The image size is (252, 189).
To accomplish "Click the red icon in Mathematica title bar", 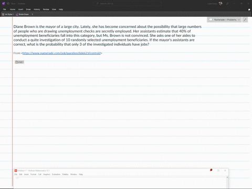I will (x=211, y=170).
